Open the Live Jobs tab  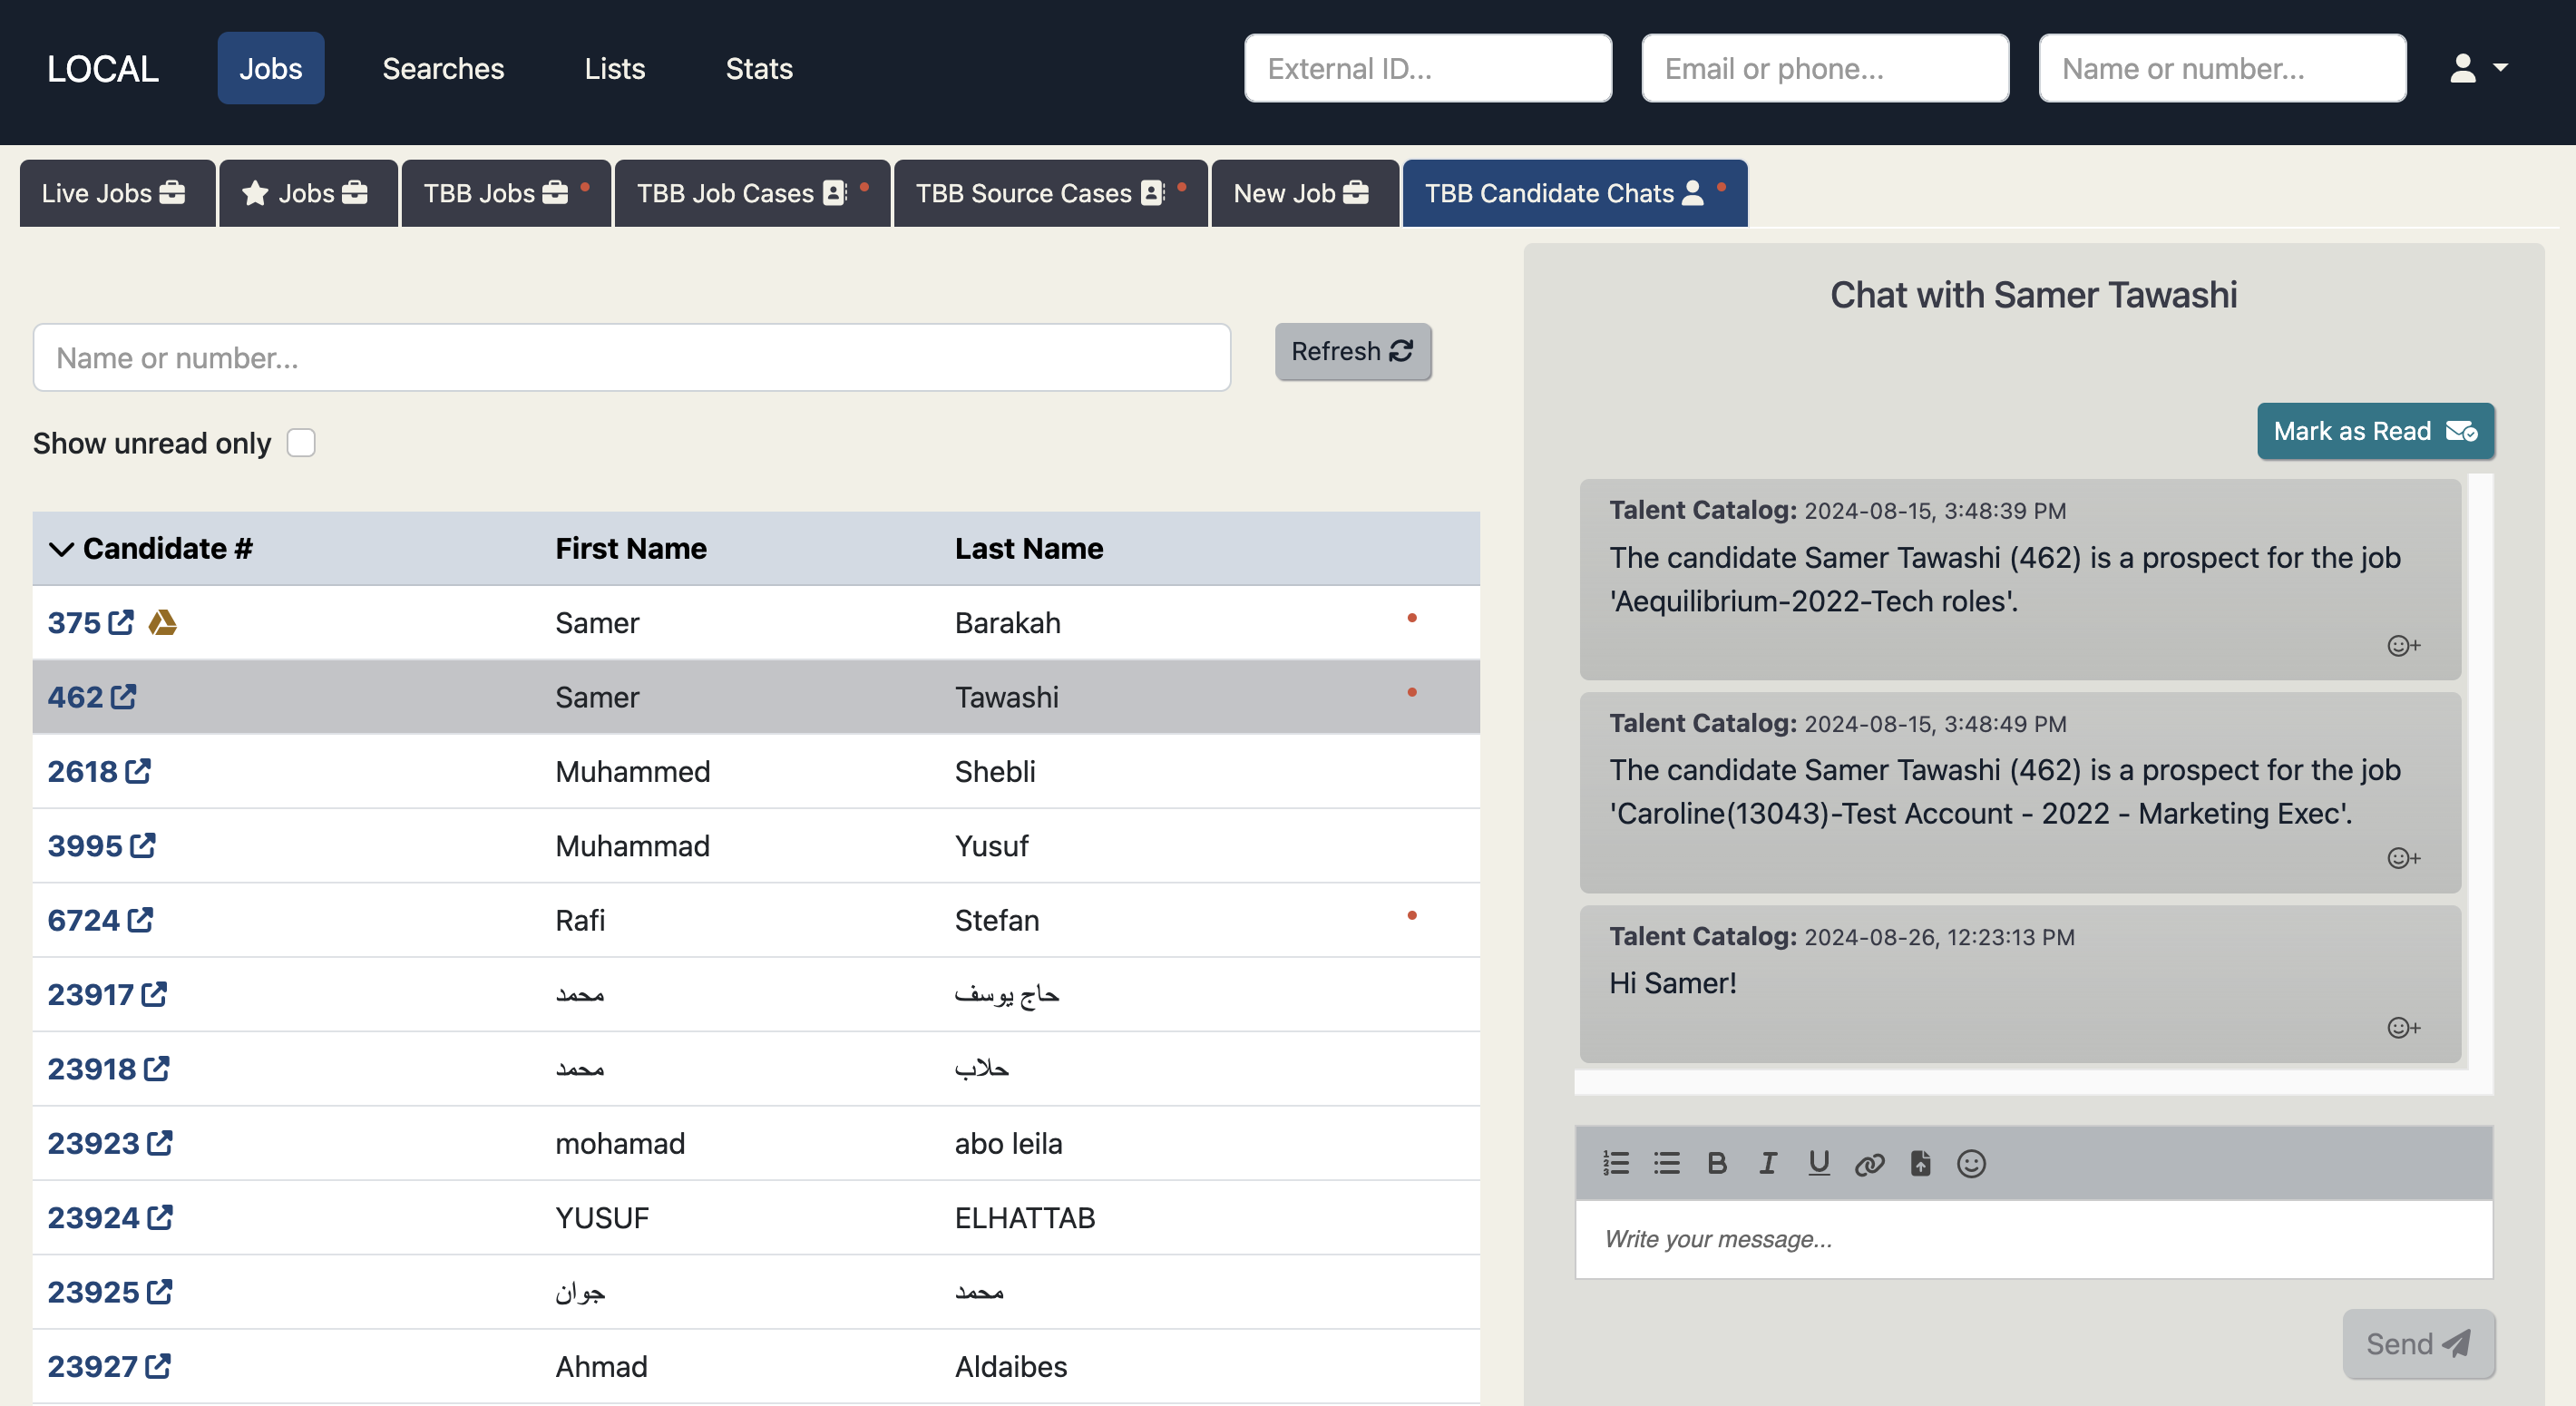click(x=116, y=192)
